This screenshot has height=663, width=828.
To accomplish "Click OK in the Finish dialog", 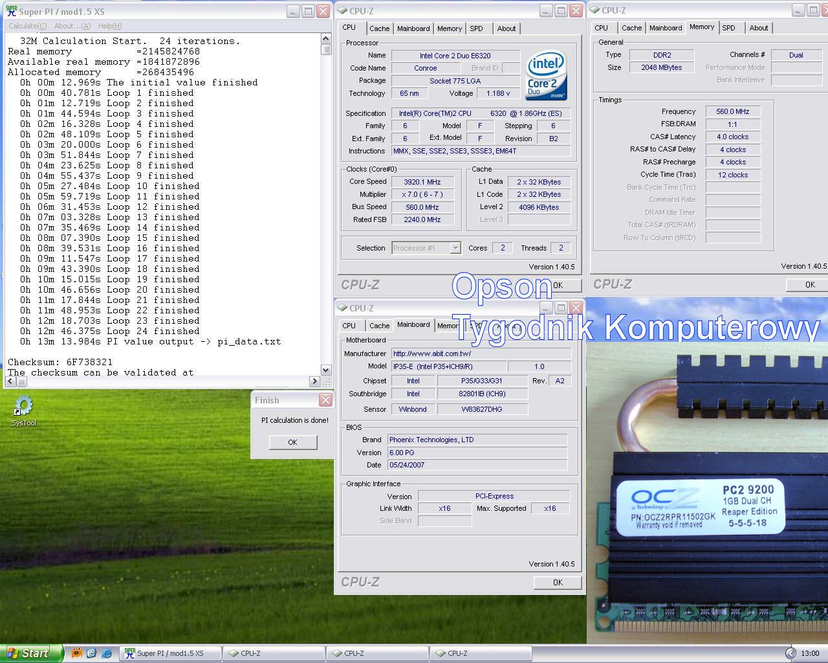I will 293,442.
